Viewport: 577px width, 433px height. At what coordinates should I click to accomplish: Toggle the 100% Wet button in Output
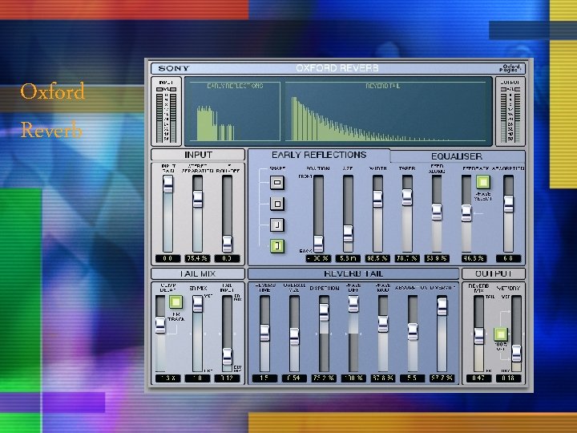coord(500,334)
